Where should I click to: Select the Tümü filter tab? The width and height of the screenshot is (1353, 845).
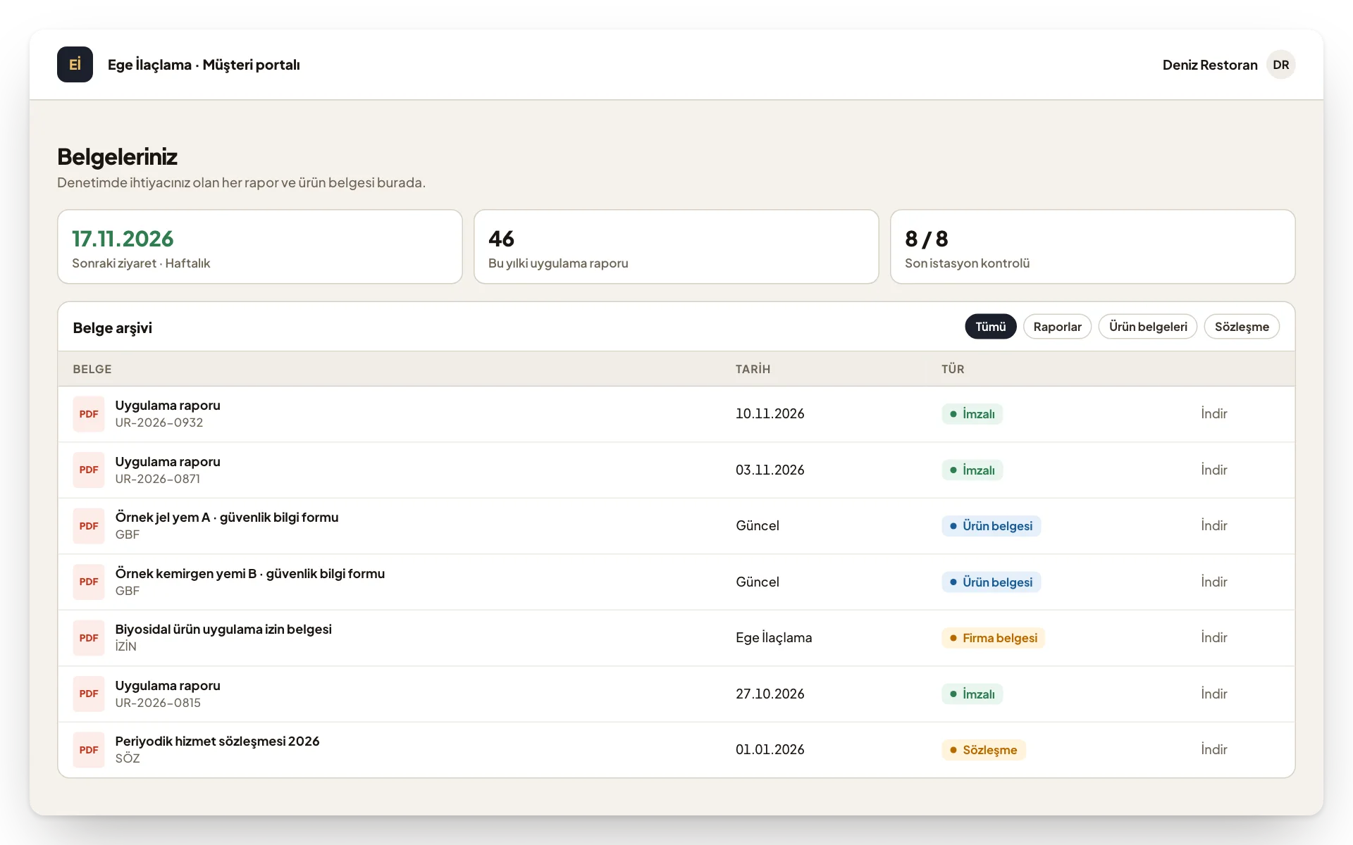click(990, 327)
